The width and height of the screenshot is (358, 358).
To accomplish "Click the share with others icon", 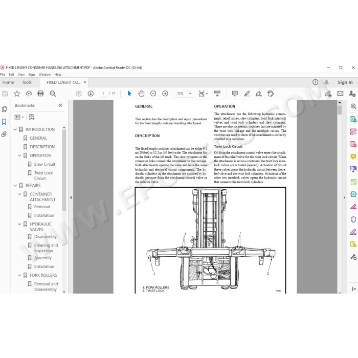I will 352,94.
